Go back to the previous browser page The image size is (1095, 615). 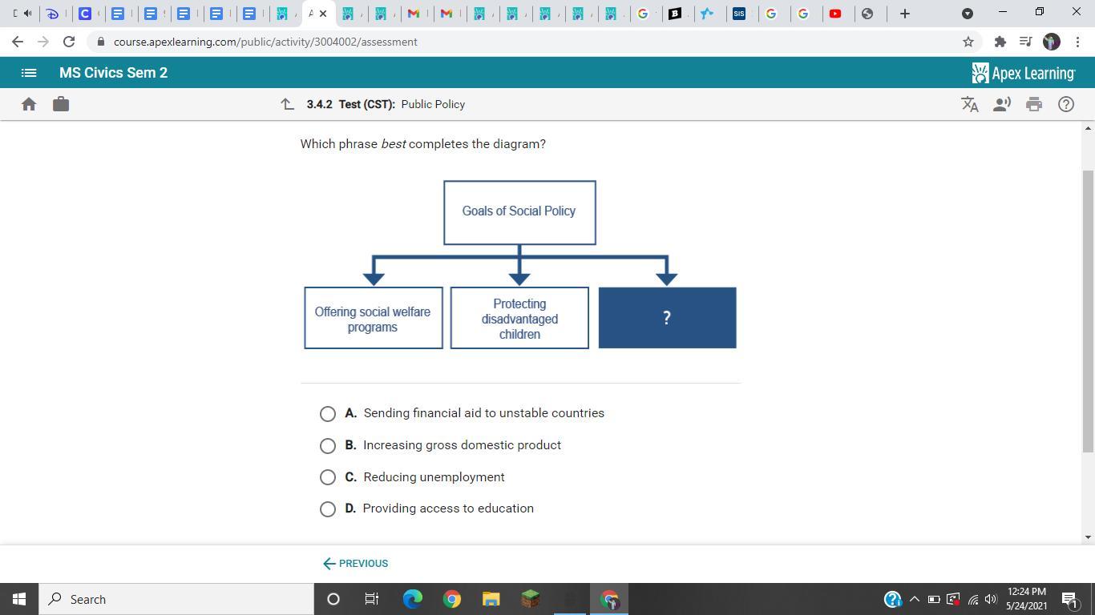[x=18, y=42]
